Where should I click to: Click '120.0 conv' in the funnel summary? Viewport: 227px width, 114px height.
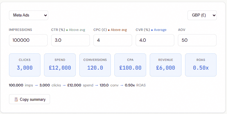tap(109, 85)
